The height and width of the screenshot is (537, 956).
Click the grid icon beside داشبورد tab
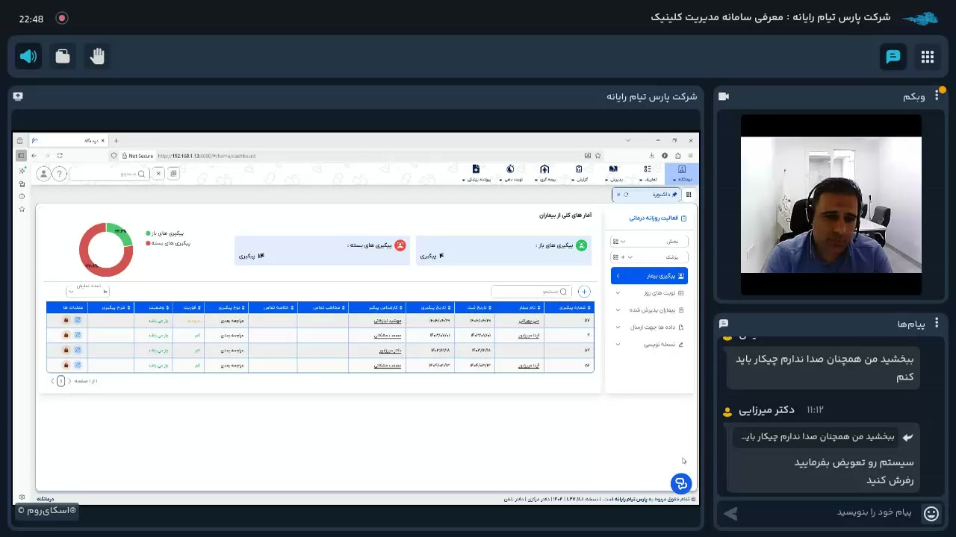(689, 195)
